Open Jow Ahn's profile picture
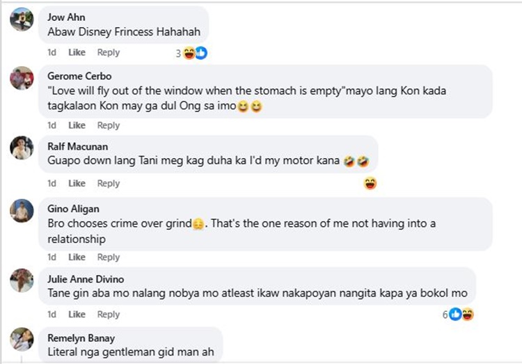 22,19
